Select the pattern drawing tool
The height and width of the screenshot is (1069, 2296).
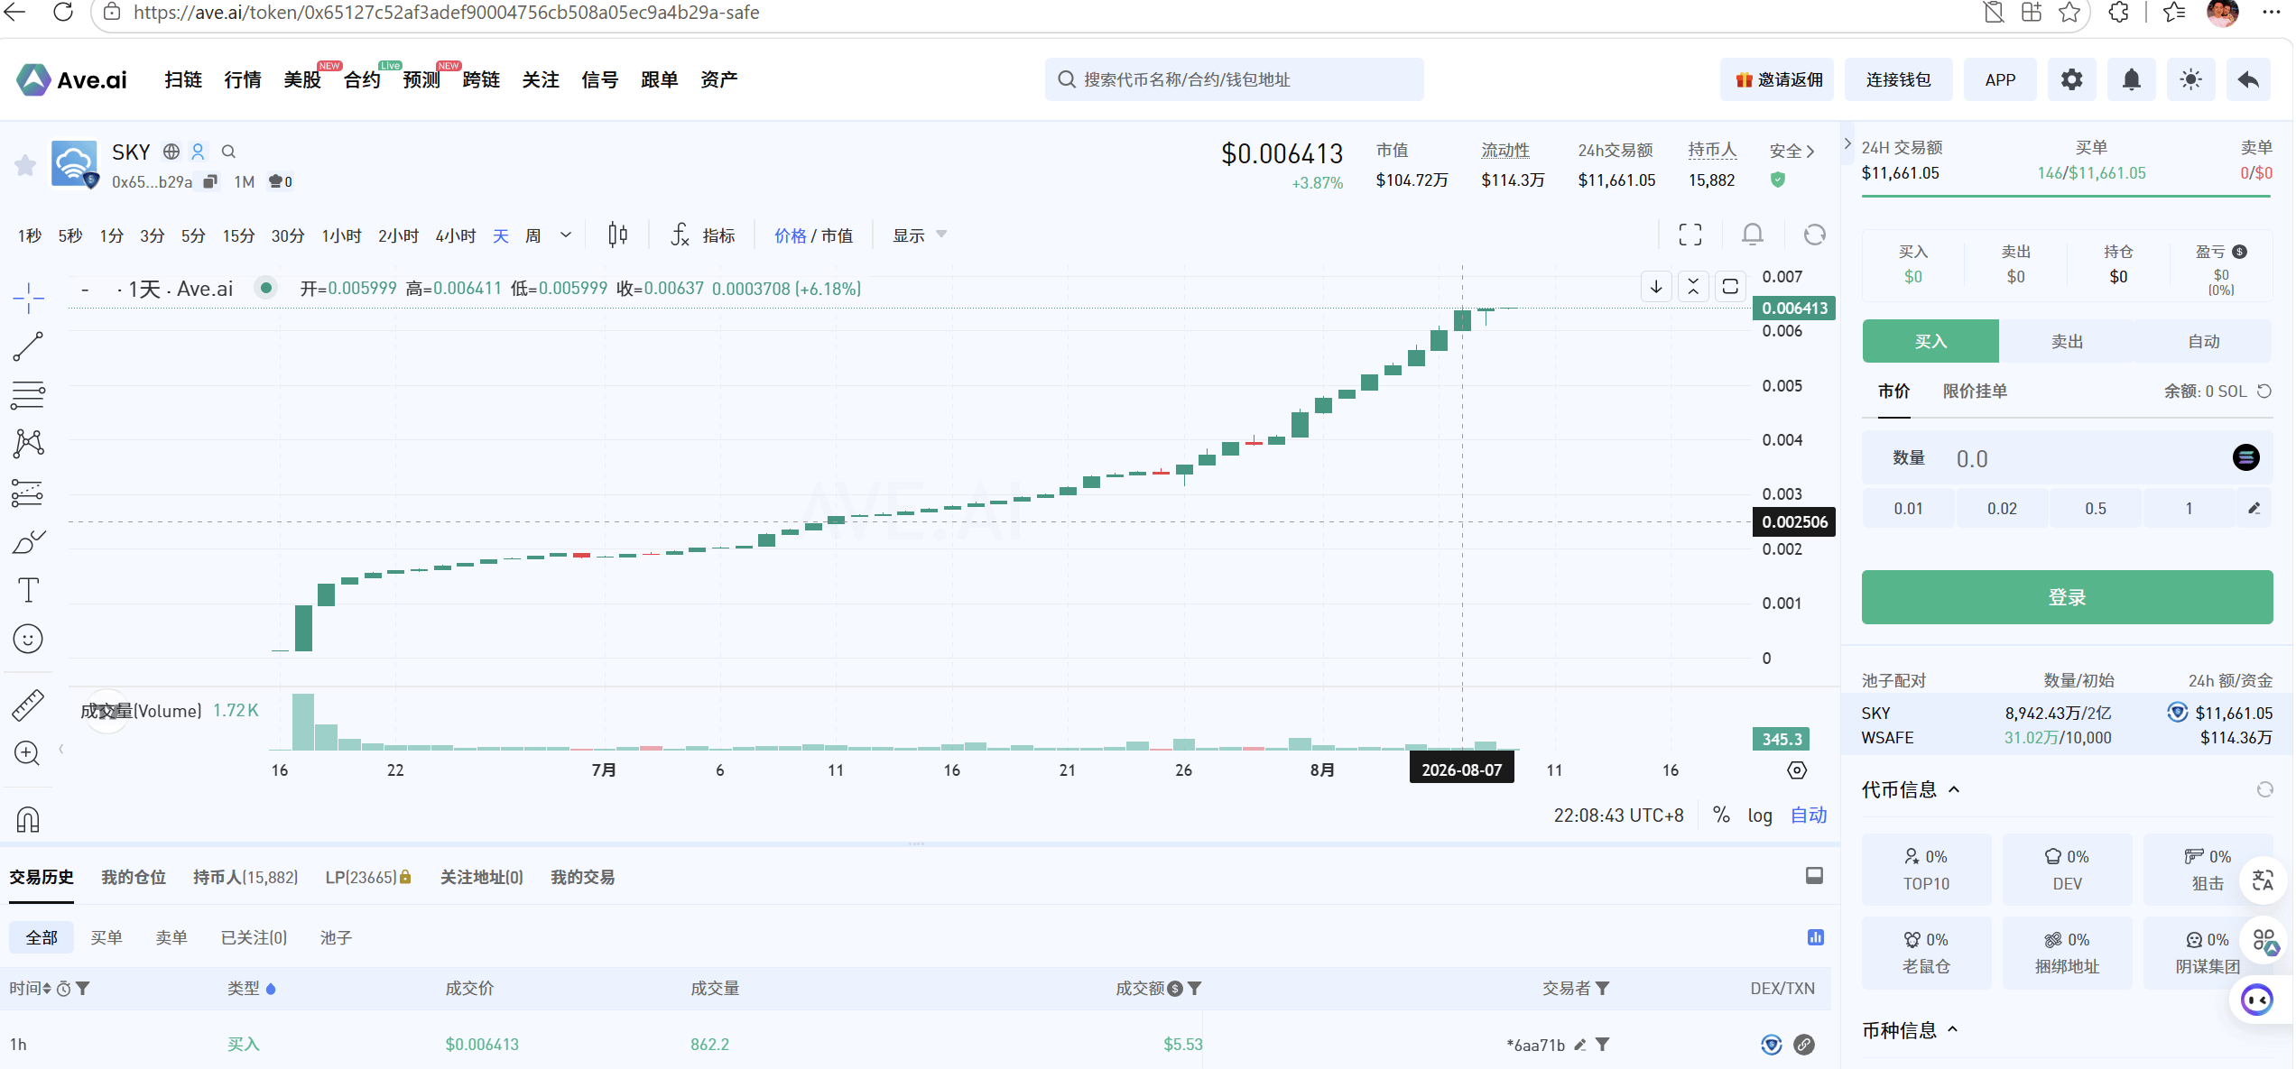pos(28,443)
